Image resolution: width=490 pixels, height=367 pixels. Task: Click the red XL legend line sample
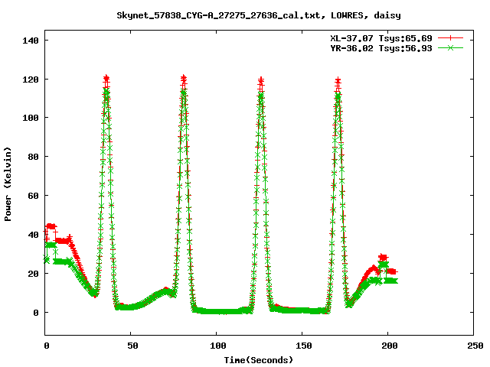click(450, 38)
